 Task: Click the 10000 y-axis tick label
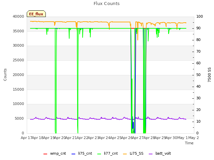(18, 104)
